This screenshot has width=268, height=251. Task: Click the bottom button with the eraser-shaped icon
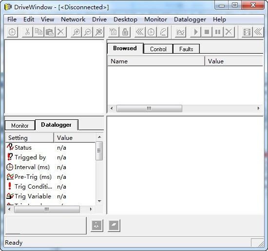[x=114, y=226]
